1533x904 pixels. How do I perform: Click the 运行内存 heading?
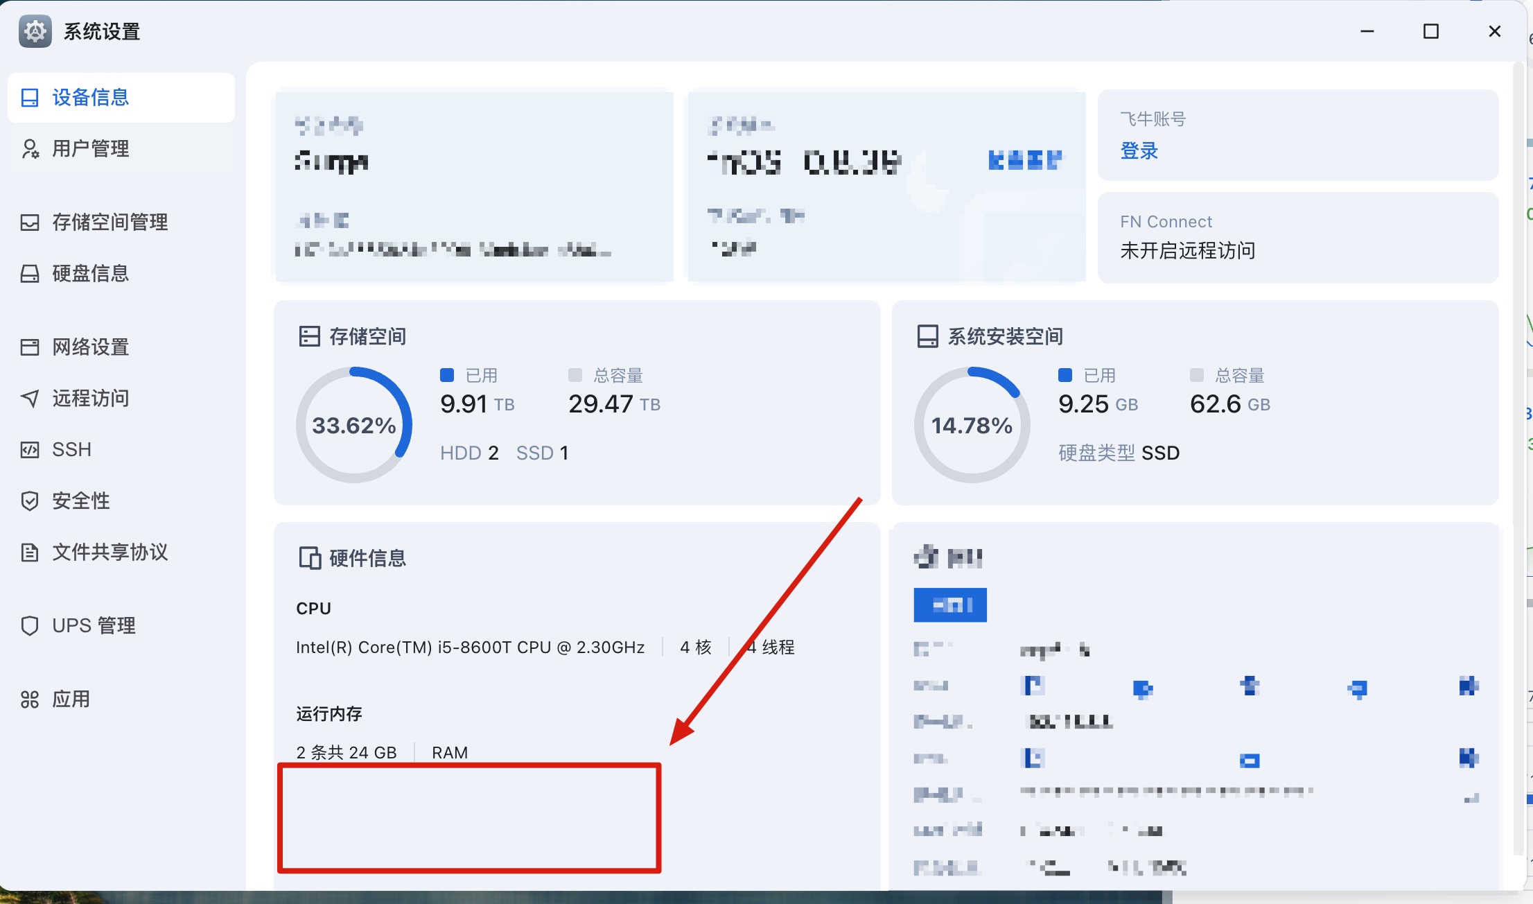[x=329, y=714]
